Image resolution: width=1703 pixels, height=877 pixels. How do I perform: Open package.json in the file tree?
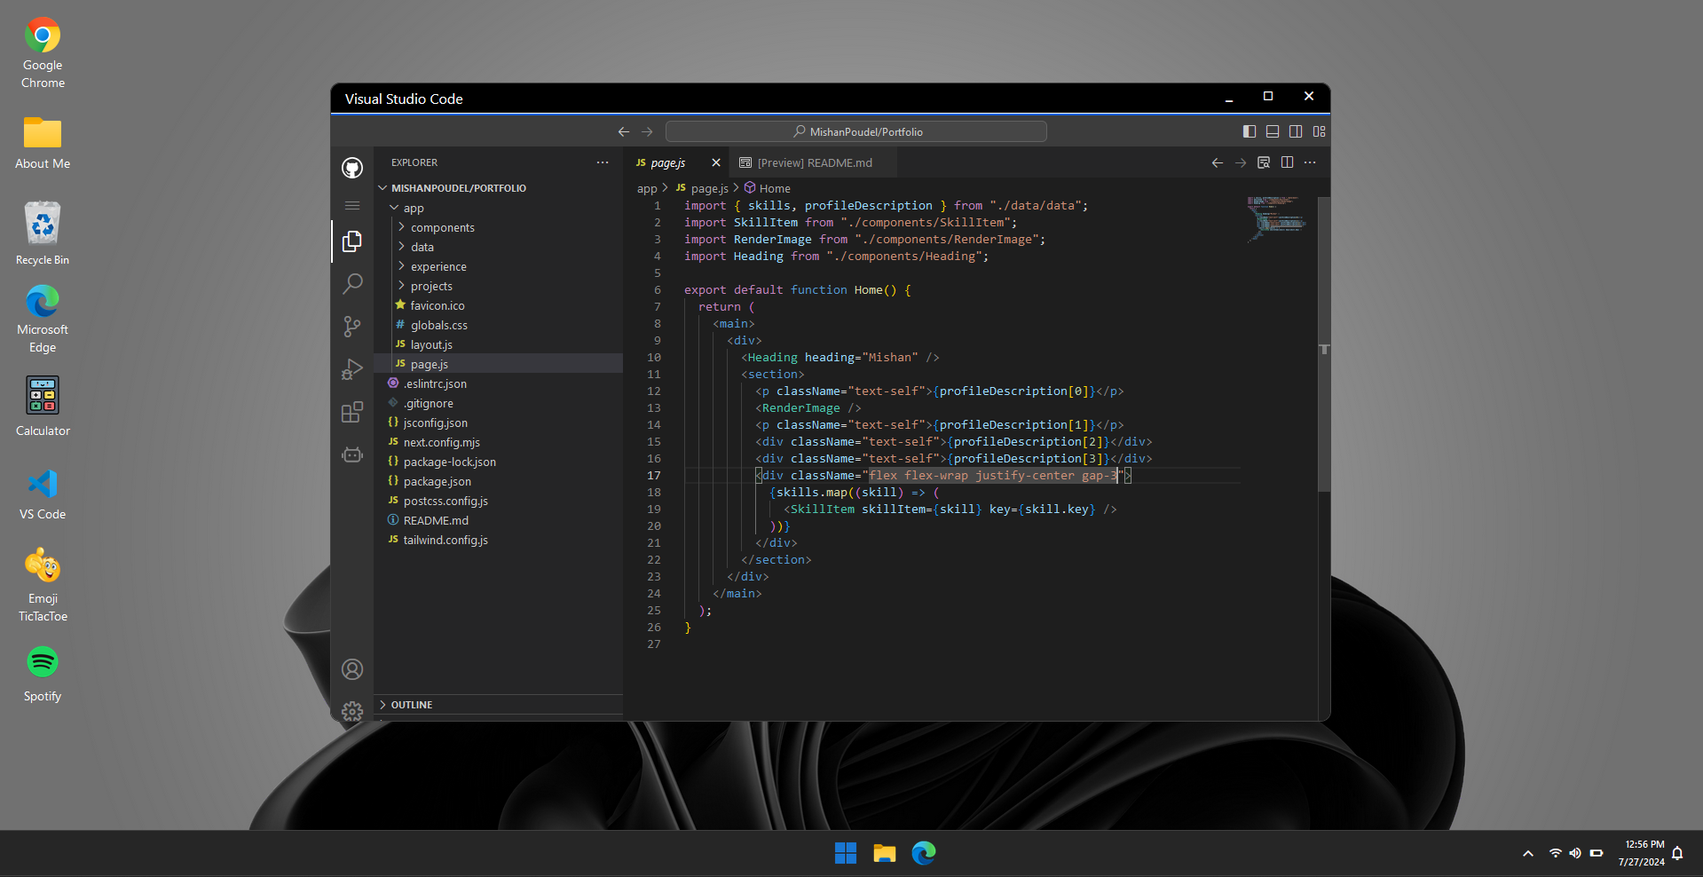click(499, 481)
